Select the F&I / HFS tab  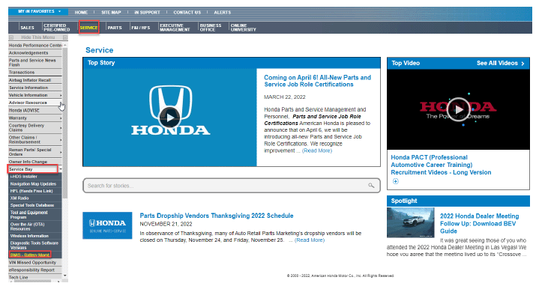coord(141,28)
